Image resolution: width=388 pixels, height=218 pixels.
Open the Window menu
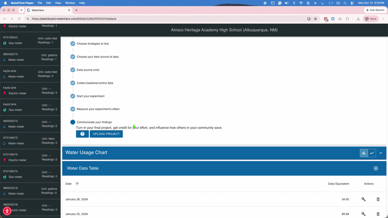point(70,3)
